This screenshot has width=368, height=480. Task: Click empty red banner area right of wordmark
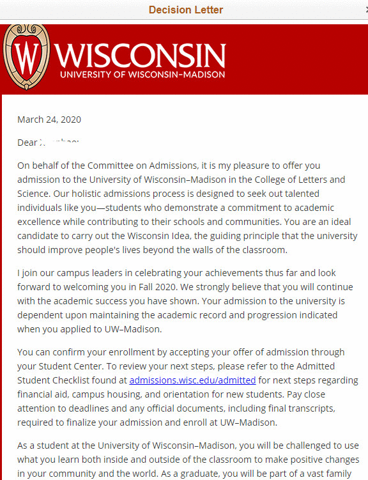(x=296, y=58)
